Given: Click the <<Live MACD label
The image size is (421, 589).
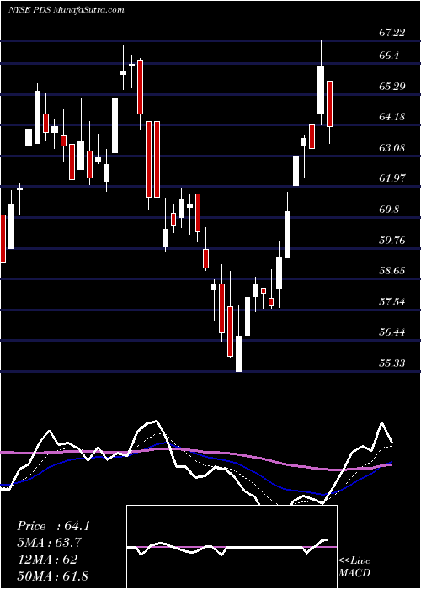Looking at the screenshot, I should pyautogui.click(x=354, y=567).
